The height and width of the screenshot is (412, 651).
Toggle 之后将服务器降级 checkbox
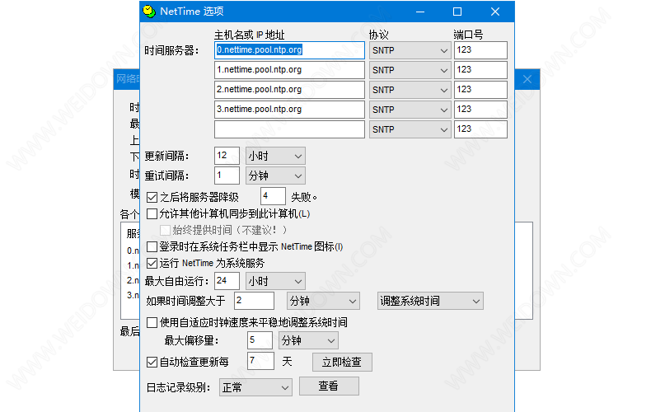[x=152, y=197]
